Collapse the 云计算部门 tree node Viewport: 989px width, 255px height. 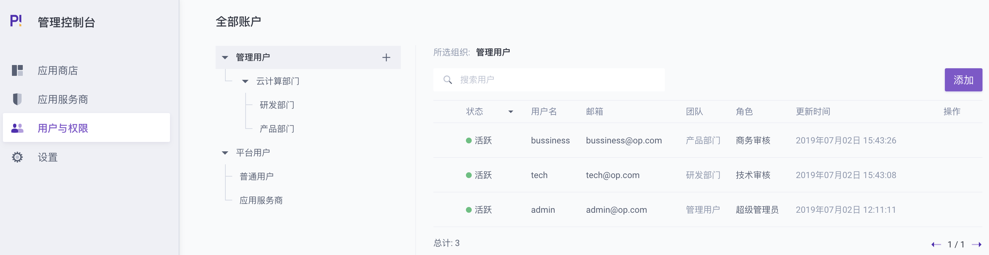tap(245, 81)
